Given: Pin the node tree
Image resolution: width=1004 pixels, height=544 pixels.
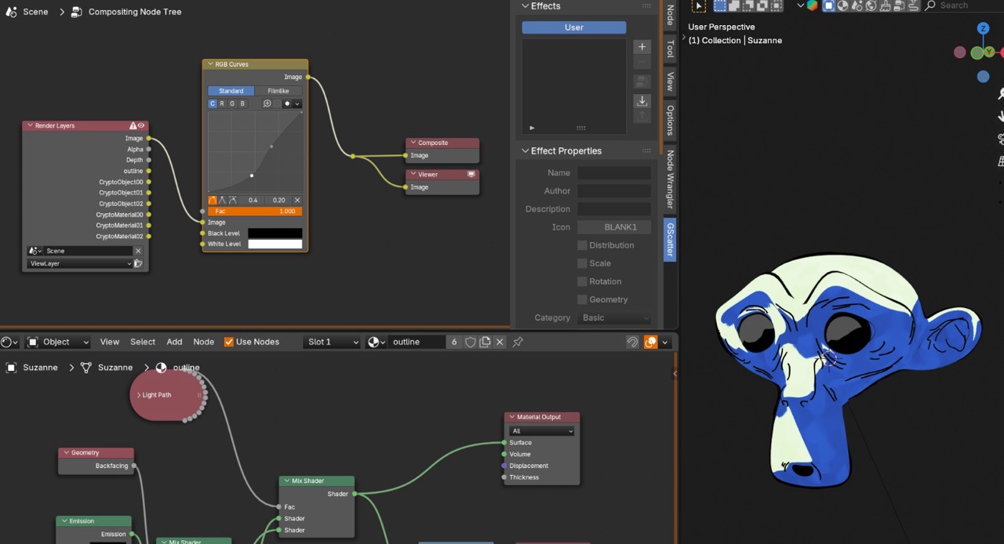Looking at the screenshot, I should pos(518,342).
